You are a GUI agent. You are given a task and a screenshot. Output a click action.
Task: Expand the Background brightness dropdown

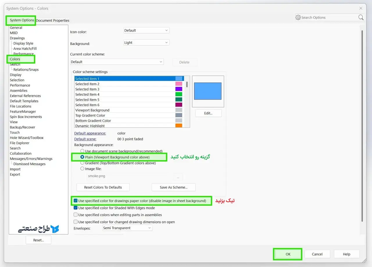click(146, 42)
